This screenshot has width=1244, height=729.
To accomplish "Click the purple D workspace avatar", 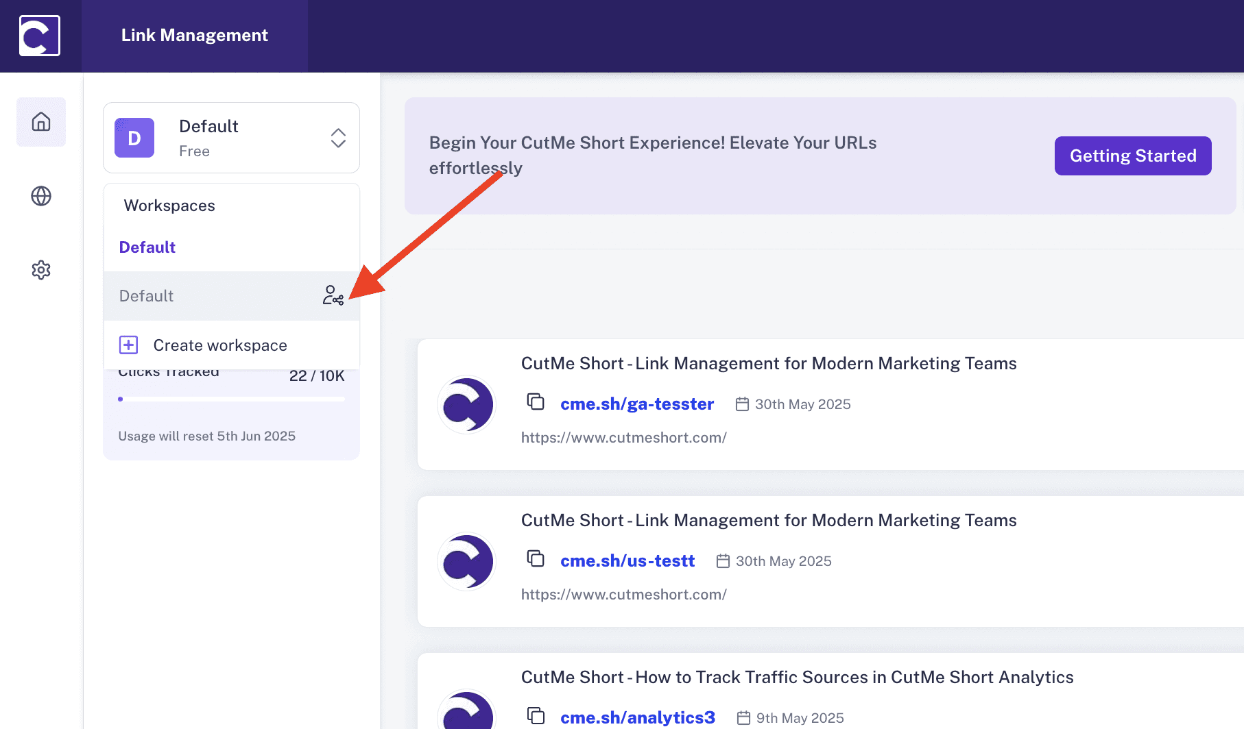I will [134, 138].
